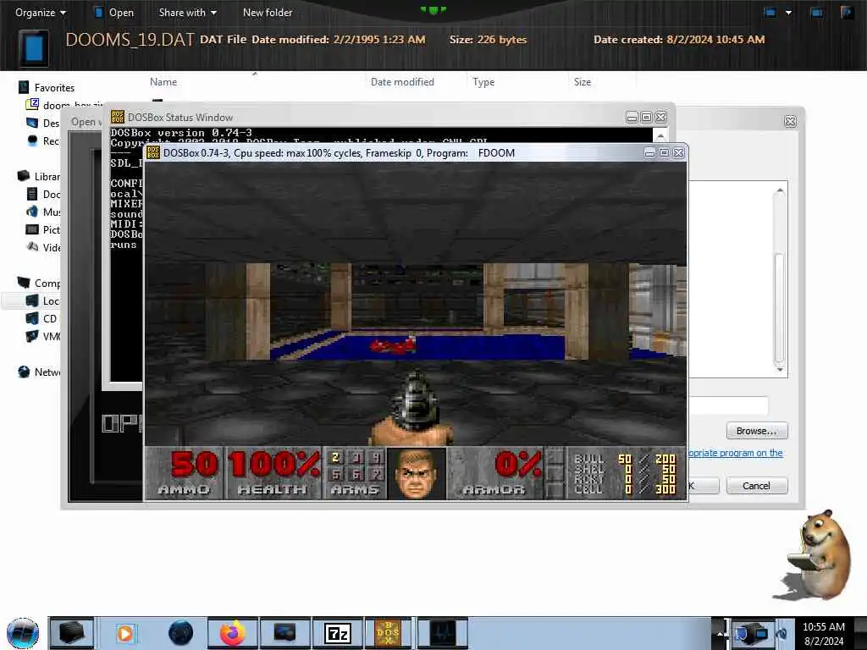Viewport: 867px width, 650px height.
Task: Select Desktop under Favorites
Action: [43, 123]
